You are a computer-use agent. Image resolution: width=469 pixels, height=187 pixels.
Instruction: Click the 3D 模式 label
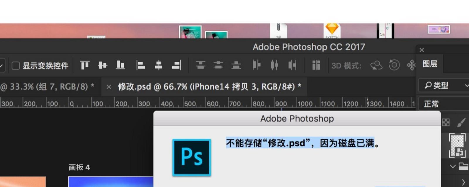point(346,65)
